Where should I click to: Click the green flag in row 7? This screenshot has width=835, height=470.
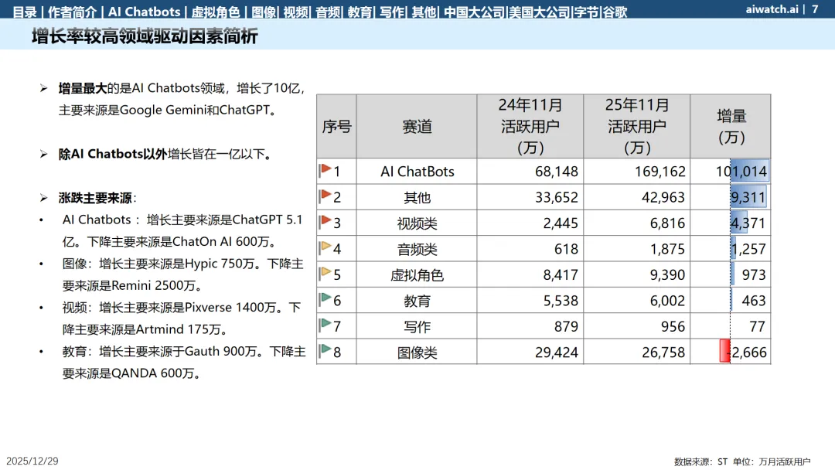(325, 325)
